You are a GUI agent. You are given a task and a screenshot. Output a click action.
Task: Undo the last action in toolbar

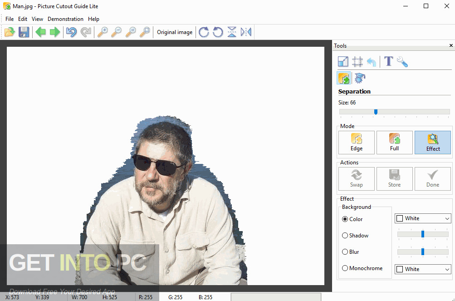click(71, 32)
